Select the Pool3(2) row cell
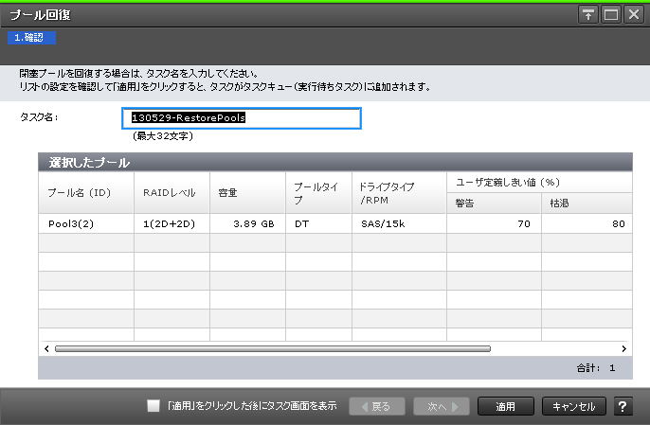This screenshot has width=650, height=425. (x=86, y=224)
